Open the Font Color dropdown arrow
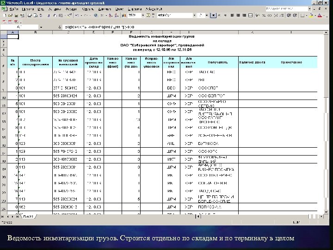The height and width of the screenshot is (250, 333). pyautogui.click(x=324, y=15)
